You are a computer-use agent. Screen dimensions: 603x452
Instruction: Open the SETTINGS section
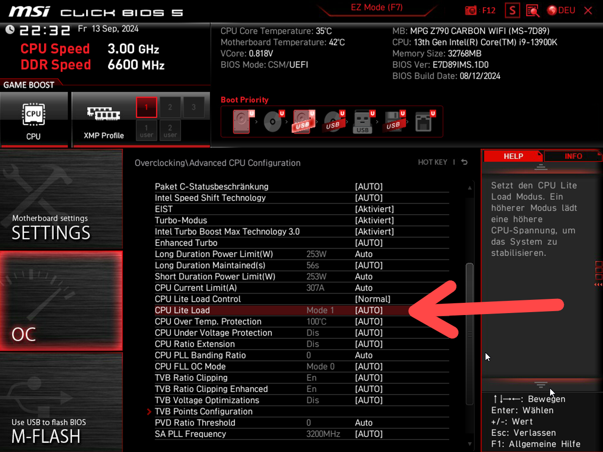[x=61, y=200]
